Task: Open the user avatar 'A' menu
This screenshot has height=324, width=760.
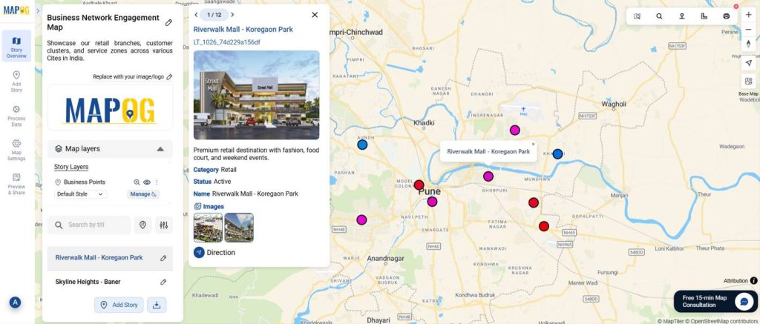Action: (15, 302)
